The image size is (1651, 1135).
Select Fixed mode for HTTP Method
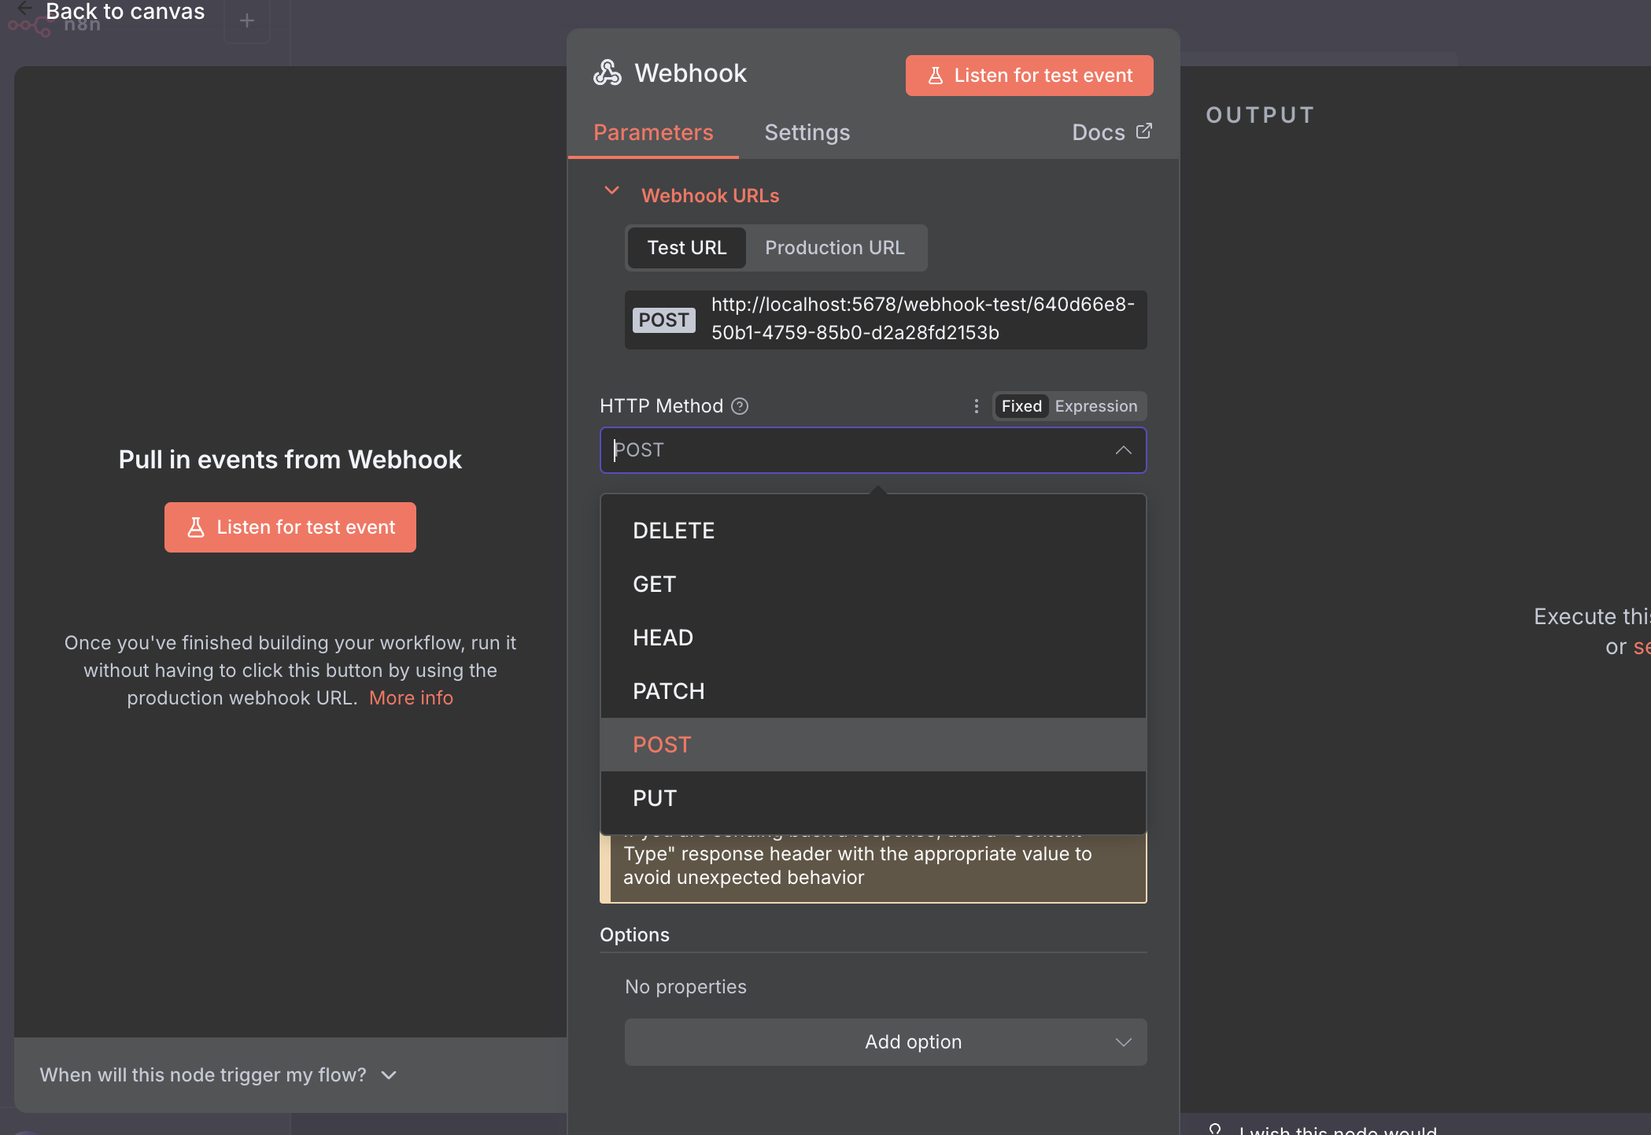[1021, 406]
